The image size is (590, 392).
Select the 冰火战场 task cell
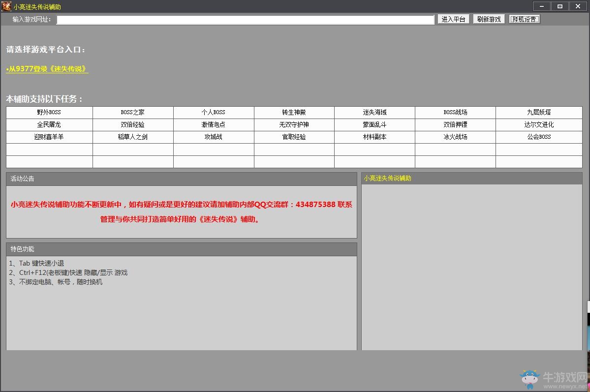[x=455, y=137]
